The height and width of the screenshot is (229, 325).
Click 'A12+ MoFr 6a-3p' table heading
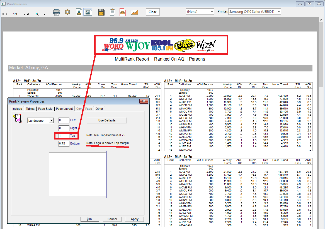click(178, 81)
